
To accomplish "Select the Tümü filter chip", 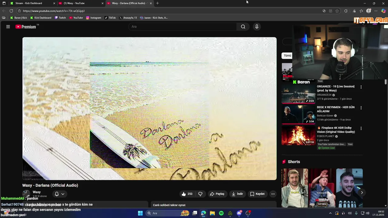I will 287,56.
